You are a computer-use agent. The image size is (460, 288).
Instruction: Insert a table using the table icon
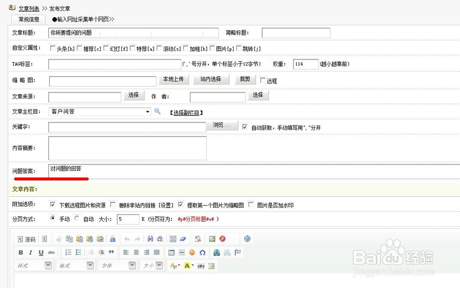(170, 252)
